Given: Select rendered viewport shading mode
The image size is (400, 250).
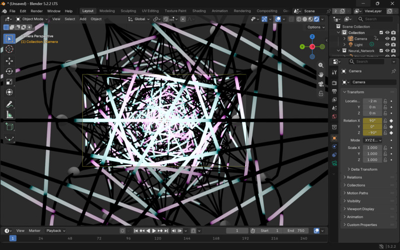Looking at the screenshot, I should pos(317,19).
